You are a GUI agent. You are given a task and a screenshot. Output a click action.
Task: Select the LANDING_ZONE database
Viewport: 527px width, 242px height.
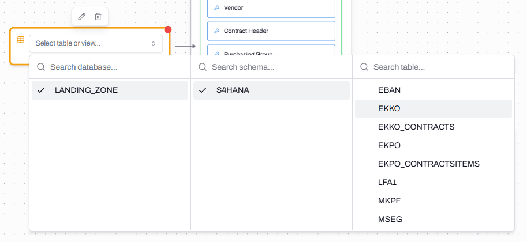click(x=110, y=90)
